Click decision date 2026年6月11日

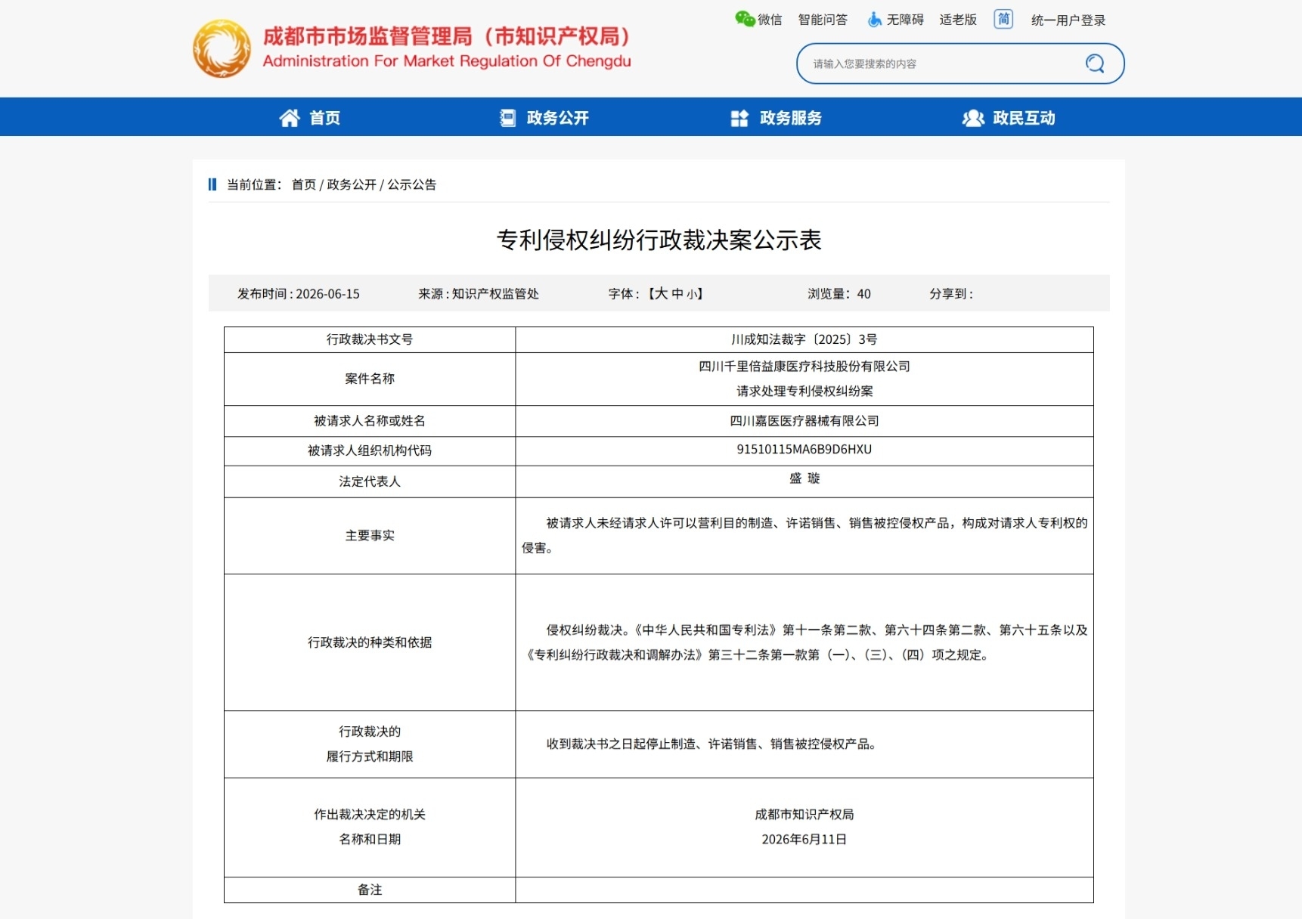(804, 840)
